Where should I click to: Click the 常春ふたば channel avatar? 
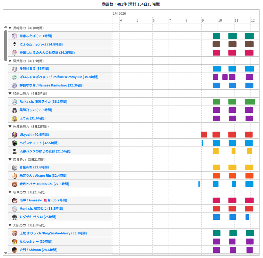tap(15, 36)
